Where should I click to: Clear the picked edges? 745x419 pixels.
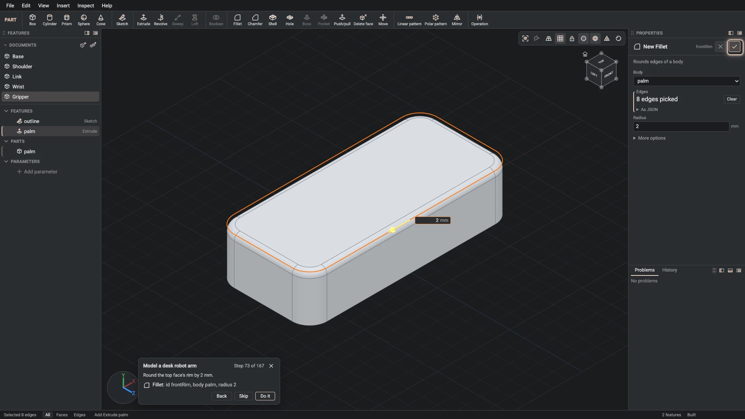tap(732, 99)
